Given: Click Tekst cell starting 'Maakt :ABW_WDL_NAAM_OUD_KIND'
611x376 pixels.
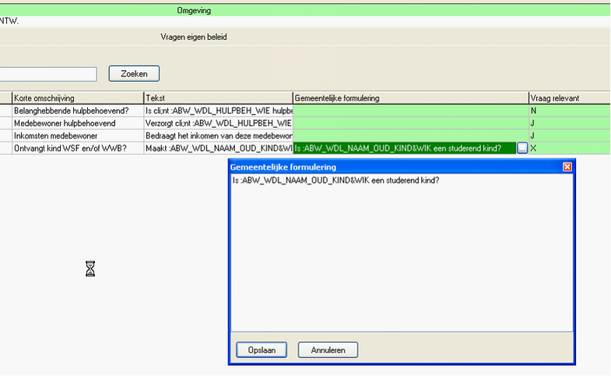Looking at the screenshot, I should coord(218,148).
